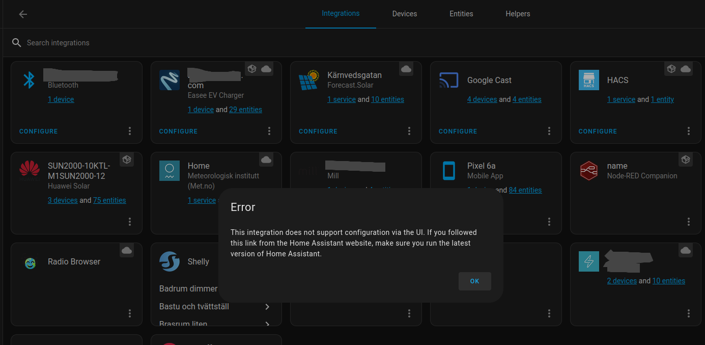The height and width of the screenshot is (345, 705).
Task: Click the box icon on Node-RED Companion card
Action: pos(686,160)
